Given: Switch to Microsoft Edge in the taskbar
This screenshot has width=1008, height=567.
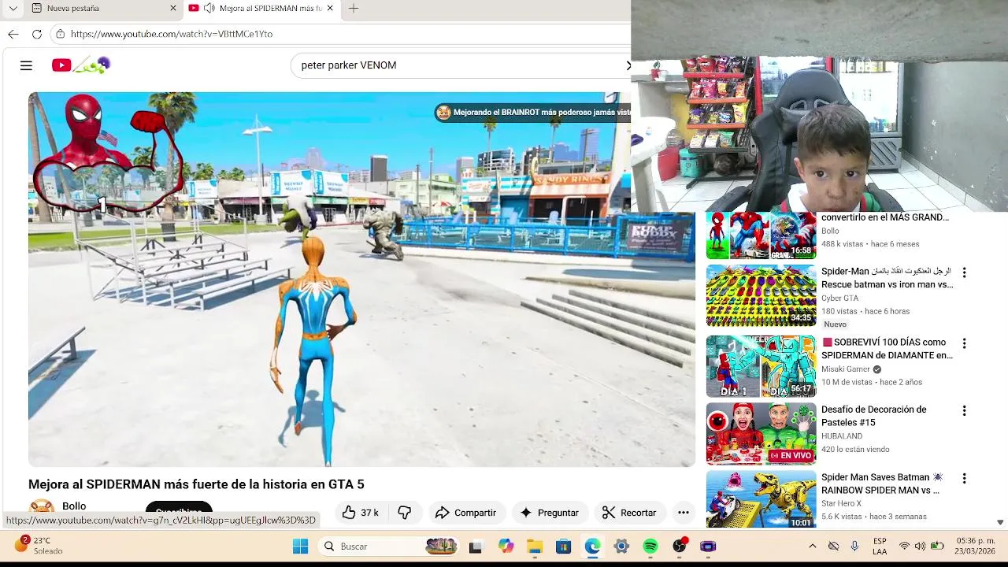Looking at the screenshot, I should pos(592,547).
